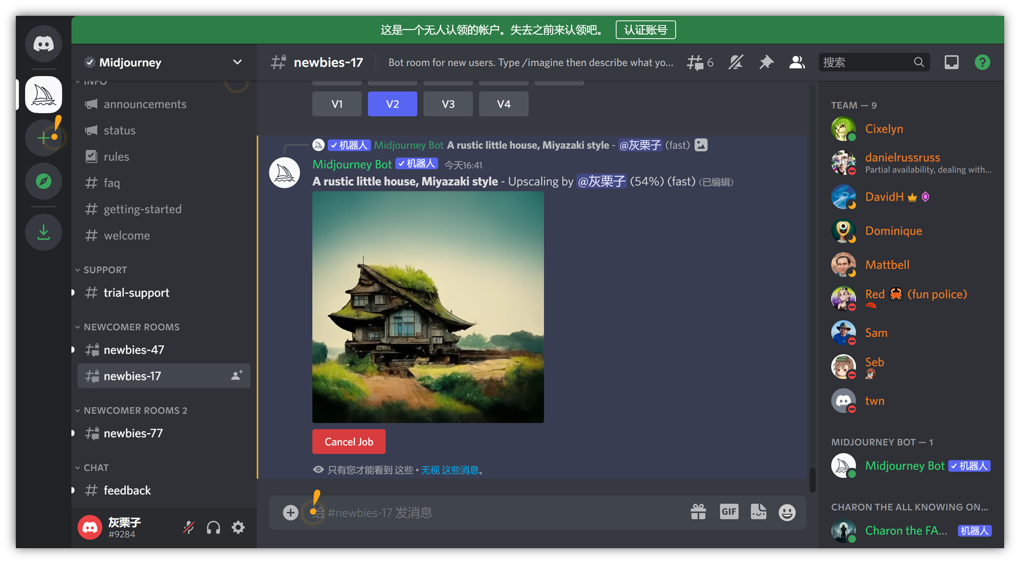Open the trial-support channel

[x=136, y=293]
